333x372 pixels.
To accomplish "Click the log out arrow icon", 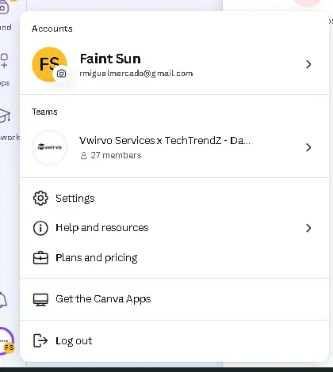I will [x=40, y=340].
